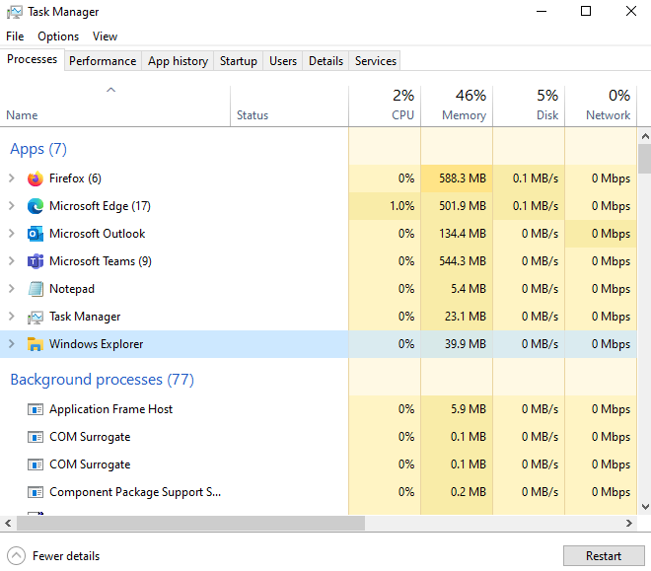Sort by the Status column header
The width and height of the screenshot is (651, 571).
point(289,107)
